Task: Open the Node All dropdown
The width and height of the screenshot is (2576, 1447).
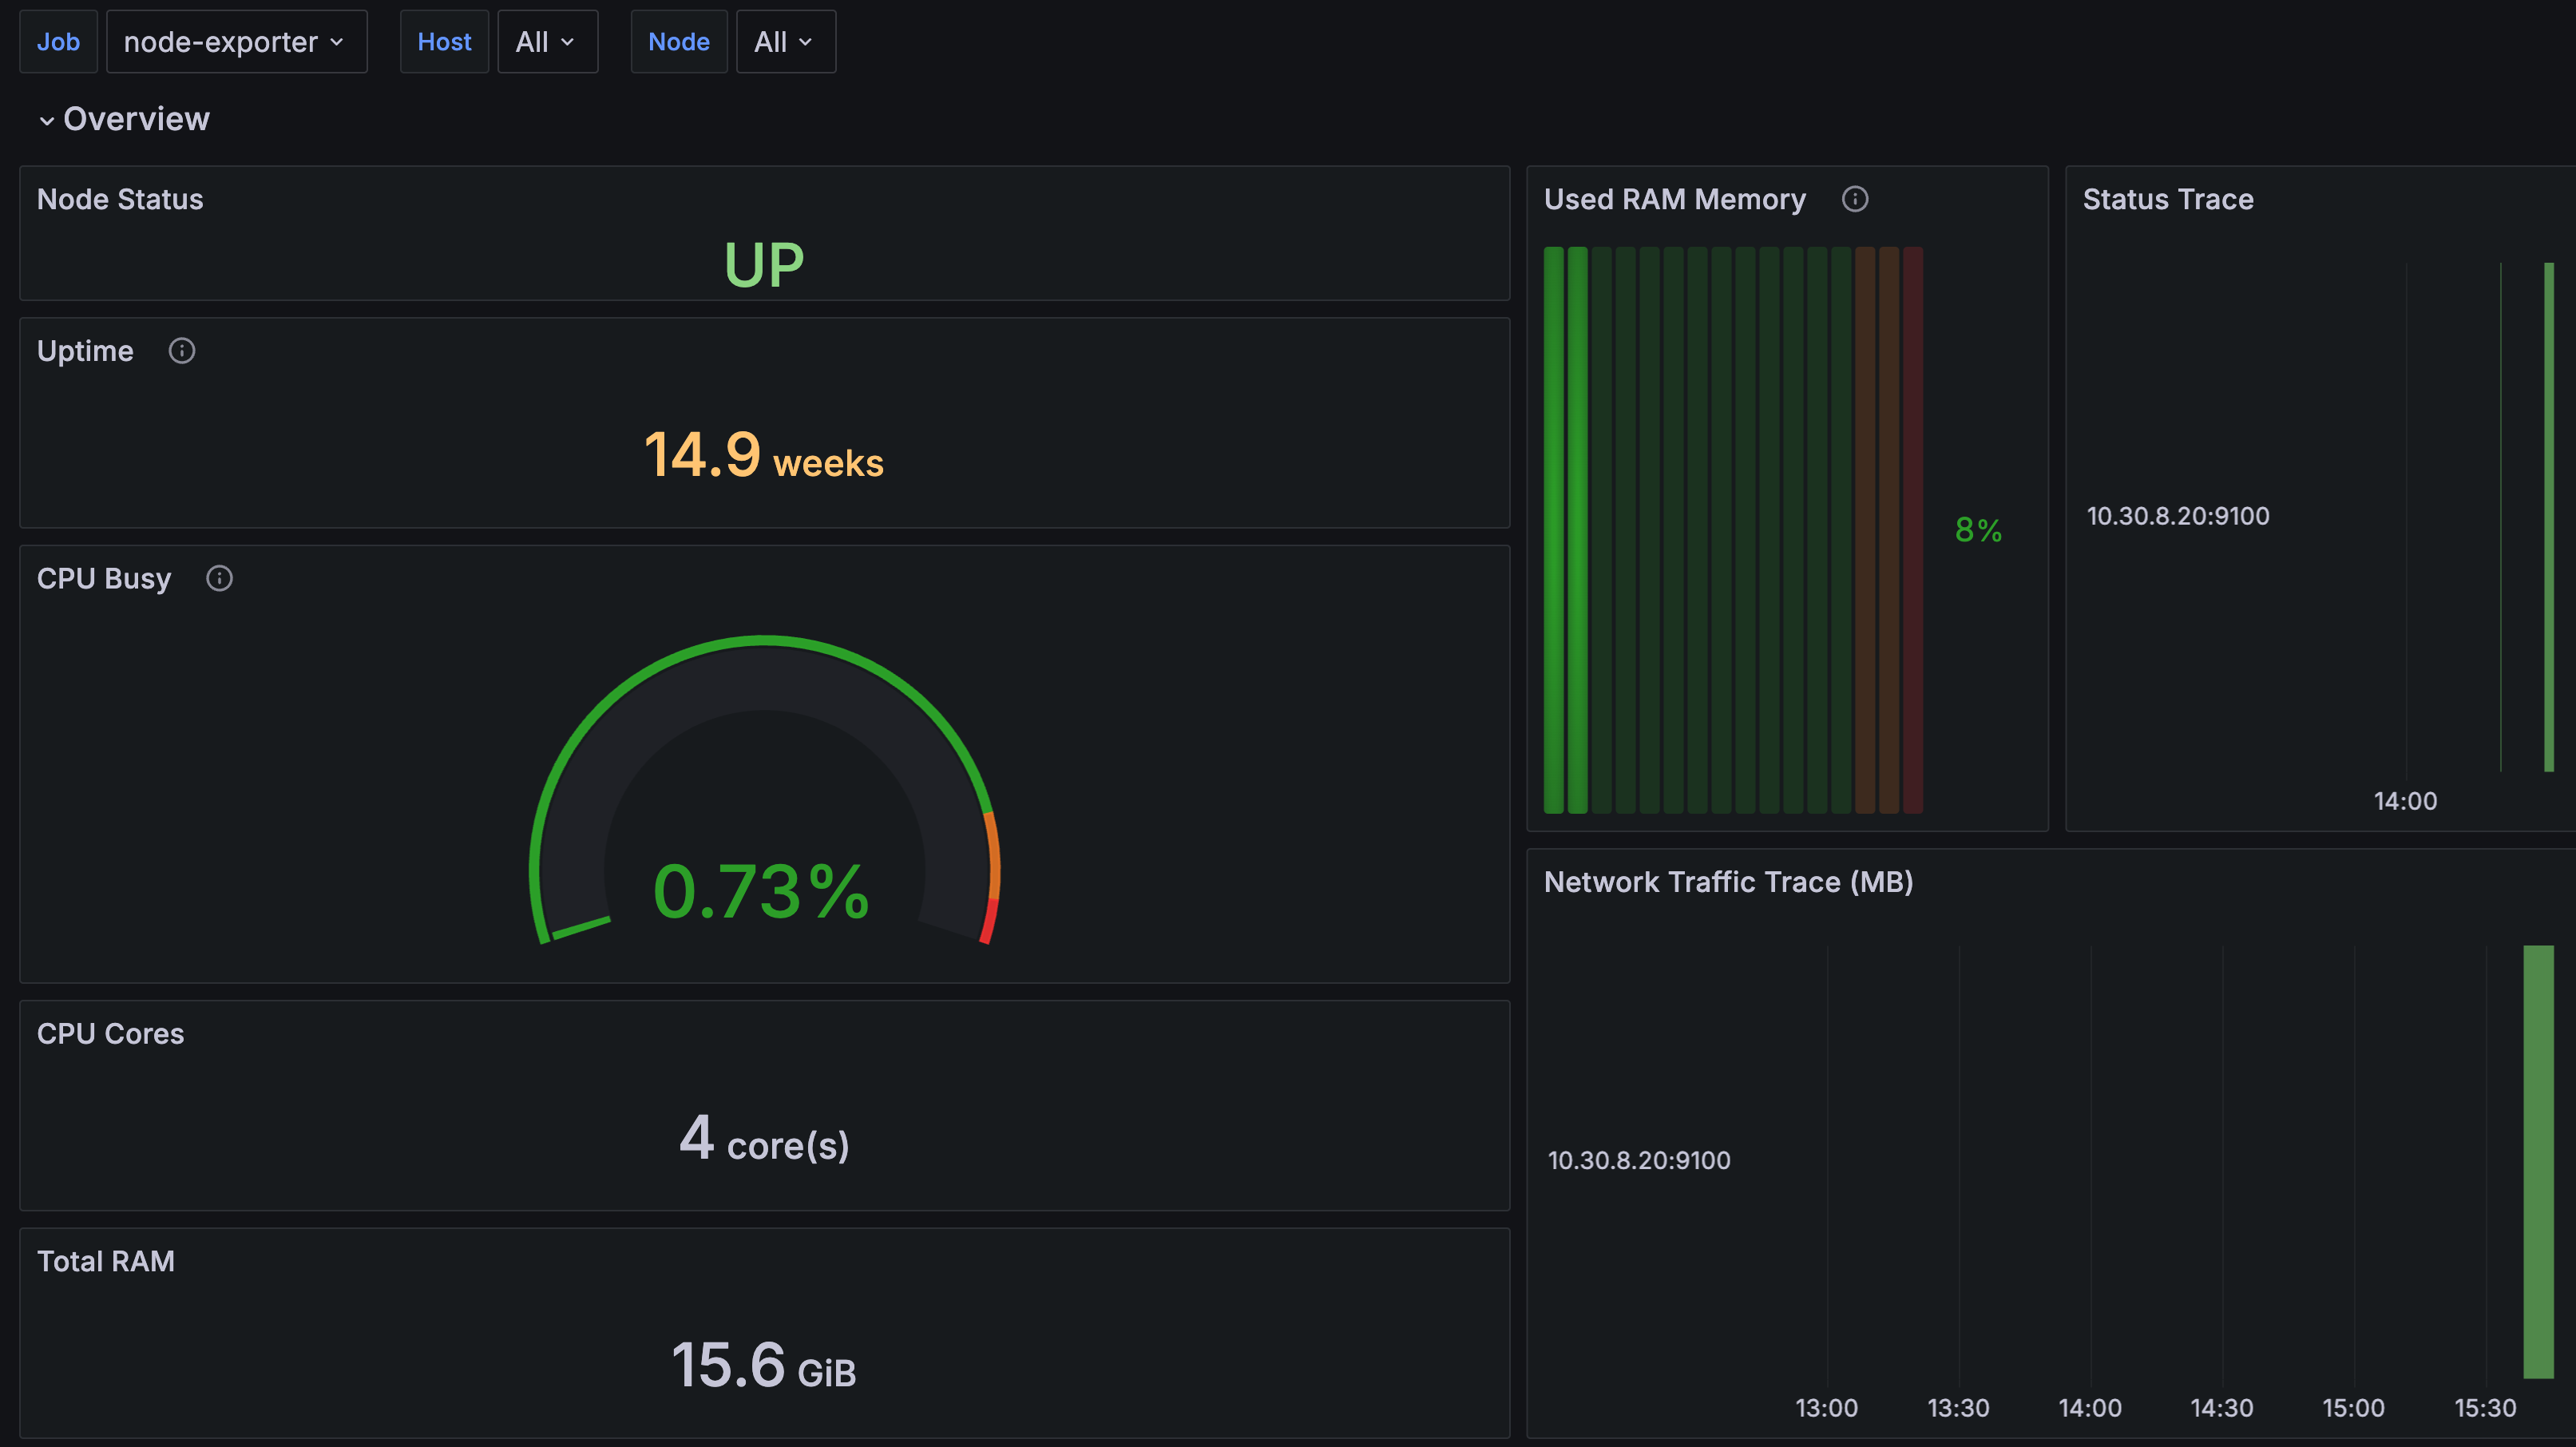Action: 784,42
